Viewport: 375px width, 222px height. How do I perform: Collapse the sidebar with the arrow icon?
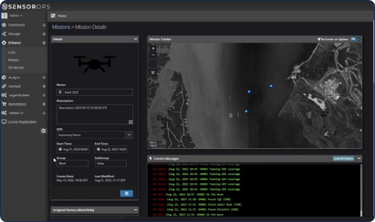pos(43,131)
